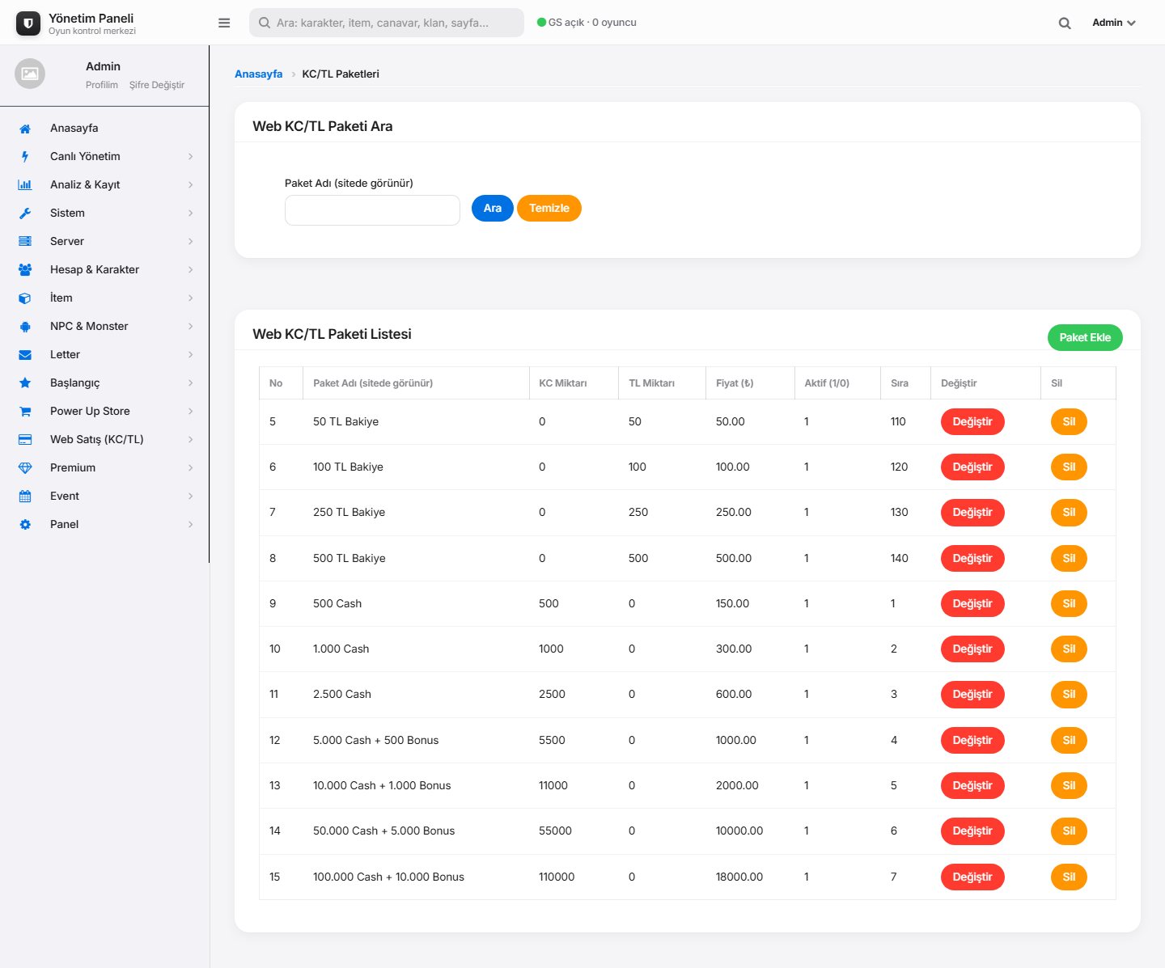Click the Analiz & Kayıt chart icon
1165x968 pixels.
click(25, 185)
